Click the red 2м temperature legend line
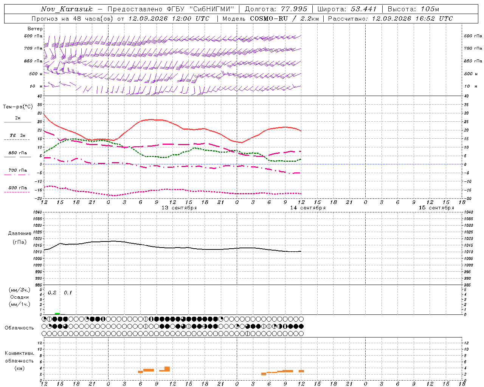484x387 pixels. point(17,122)
